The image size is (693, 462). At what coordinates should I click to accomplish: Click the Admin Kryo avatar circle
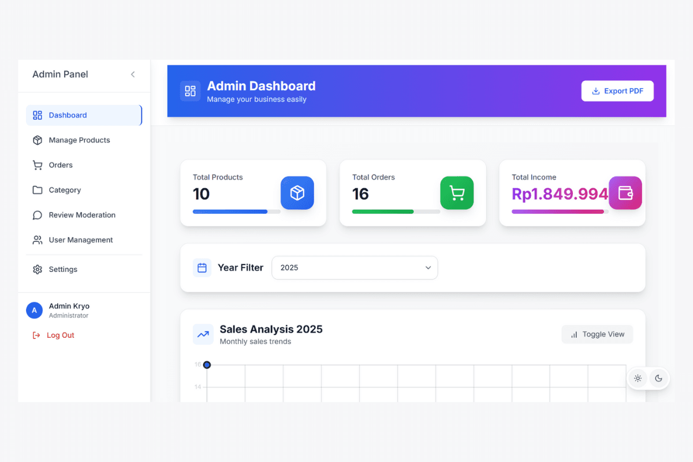click(x=34, y=310)
